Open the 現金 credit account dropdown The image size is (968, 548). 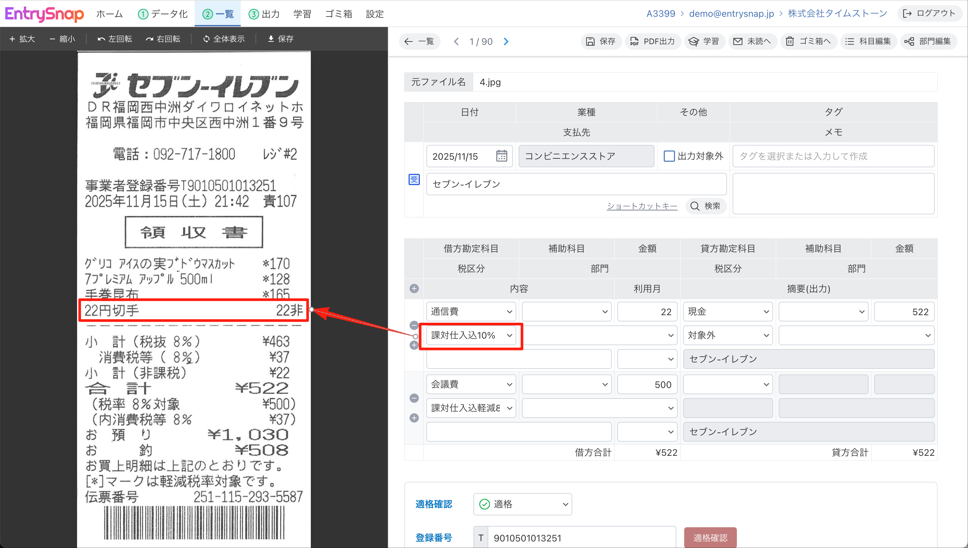click(x=728, y=311)
